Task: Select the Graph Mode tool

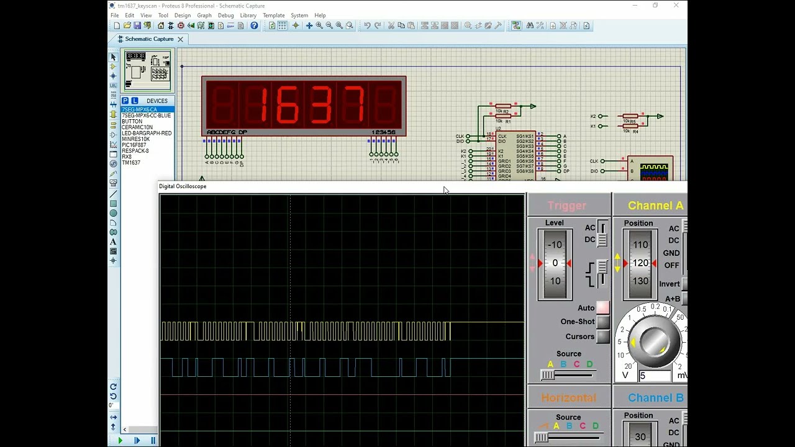Action: [x=113, y=145]
